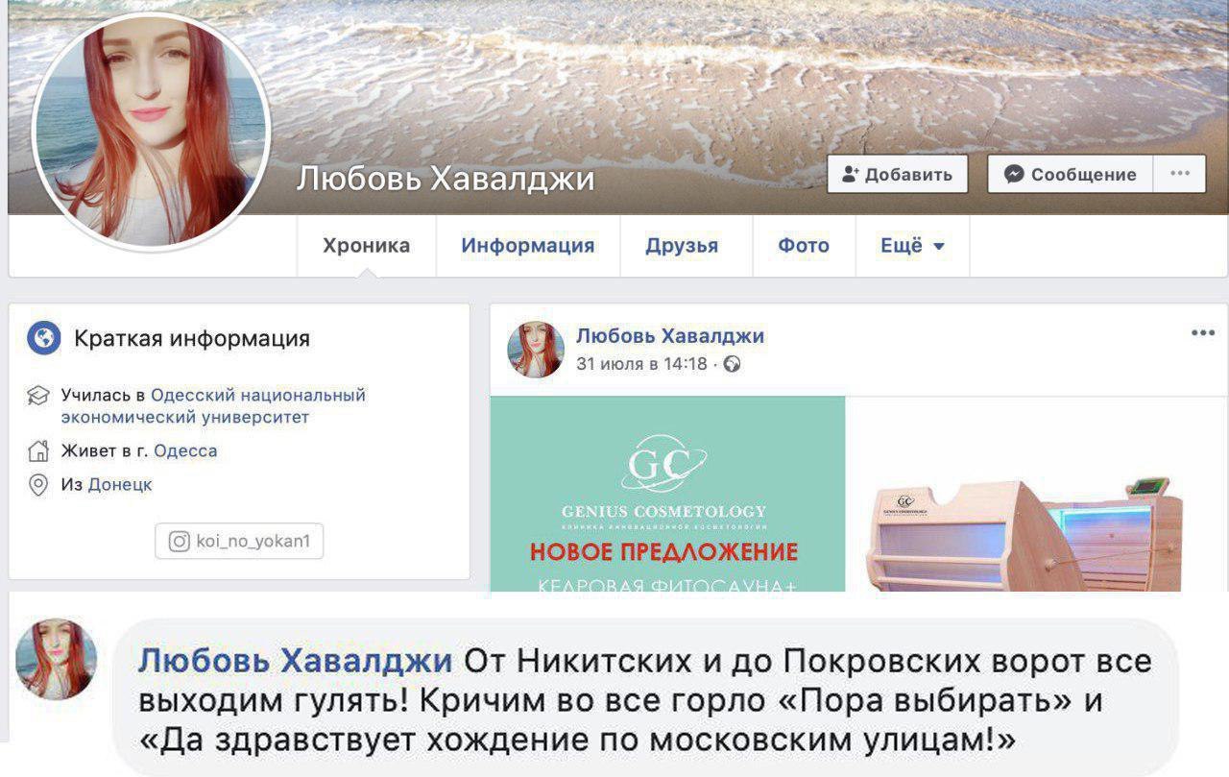
Task: Click the commenter avatar beside the comment
Action: point(57,659)
